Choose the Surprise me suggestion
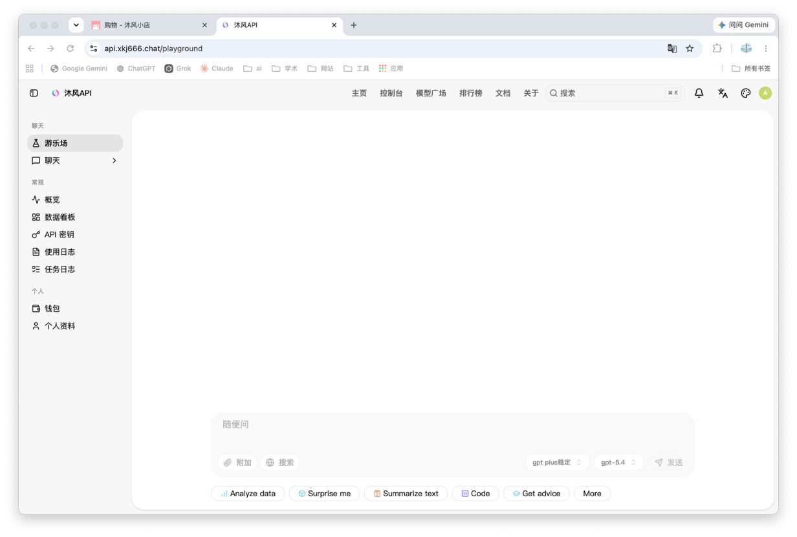The height and width of the screenshot is (537, 797). tap(324, 494)
